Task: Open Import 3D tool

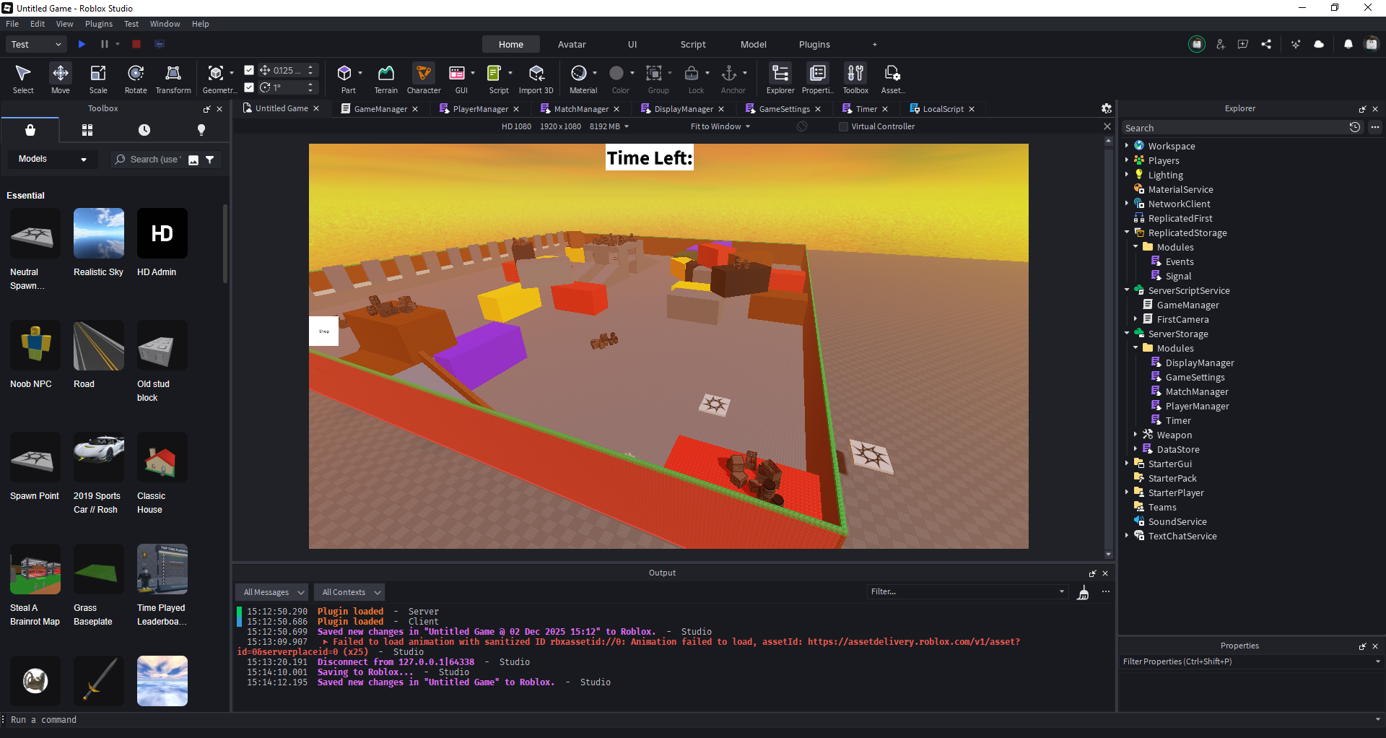Action: (536, 79)
